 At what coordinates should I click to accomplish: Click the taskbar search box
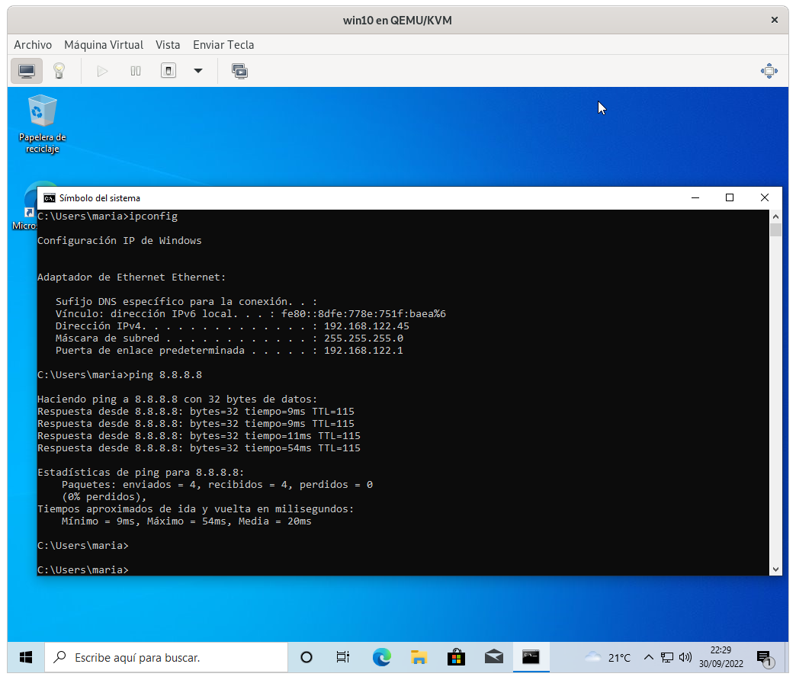(x=166, y=657)
